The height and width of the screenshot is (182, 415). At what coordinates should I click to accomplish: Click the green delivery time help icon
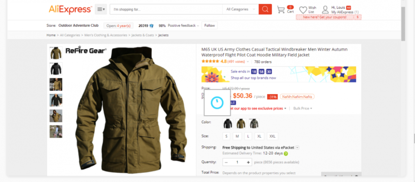click(286, 153)
